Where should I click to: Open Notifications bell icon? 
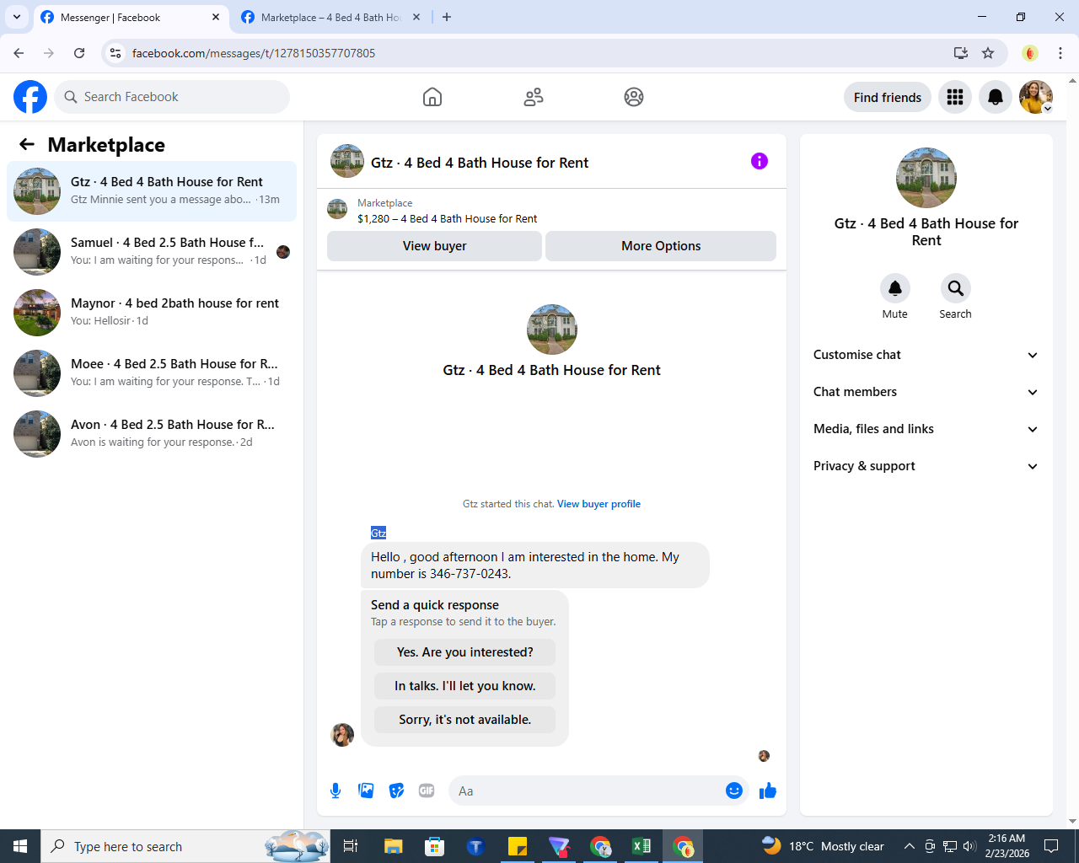996,97
